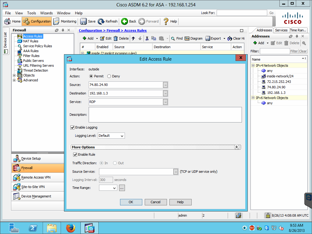The width and height of the screenshot is (312, 234).
Task: Click the Diagram icon
Action: [x=187, y=38]
